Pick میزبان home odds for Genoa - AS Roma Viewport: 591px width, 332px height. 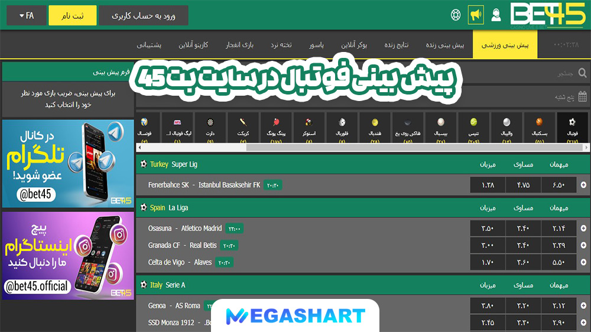coord(488,305)
